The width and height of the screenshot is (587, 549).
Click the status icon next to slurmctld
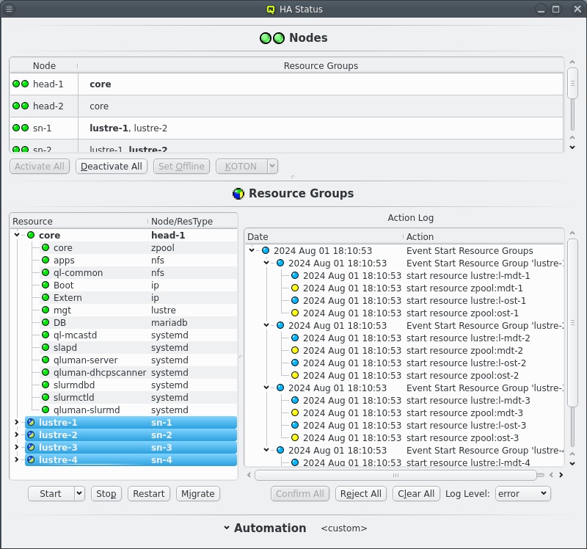[x=45, y=397]
